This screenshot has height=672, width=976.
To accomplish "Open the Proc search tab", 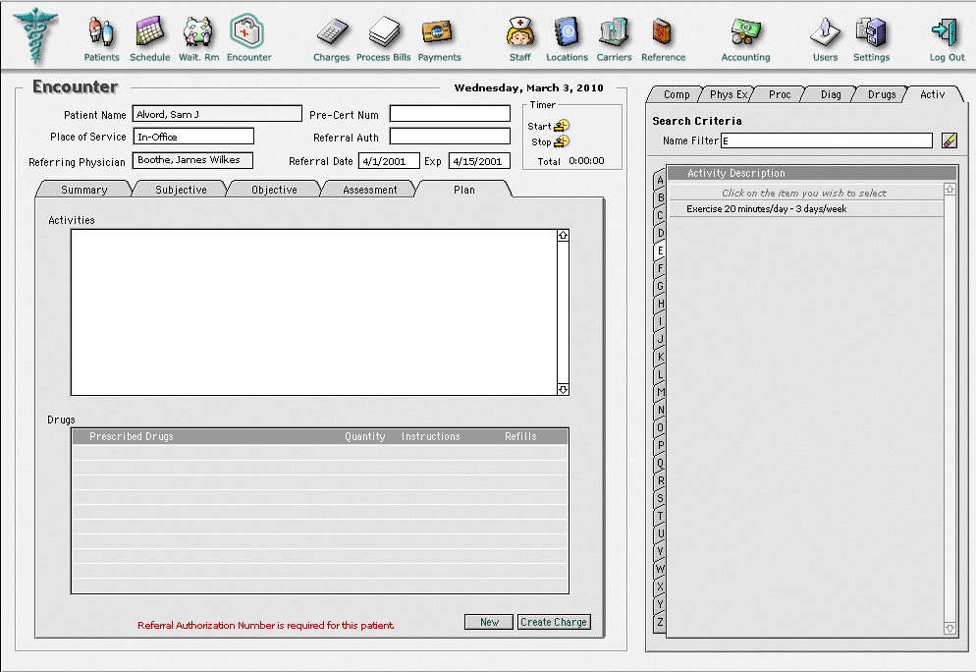I will click(780, 94).
